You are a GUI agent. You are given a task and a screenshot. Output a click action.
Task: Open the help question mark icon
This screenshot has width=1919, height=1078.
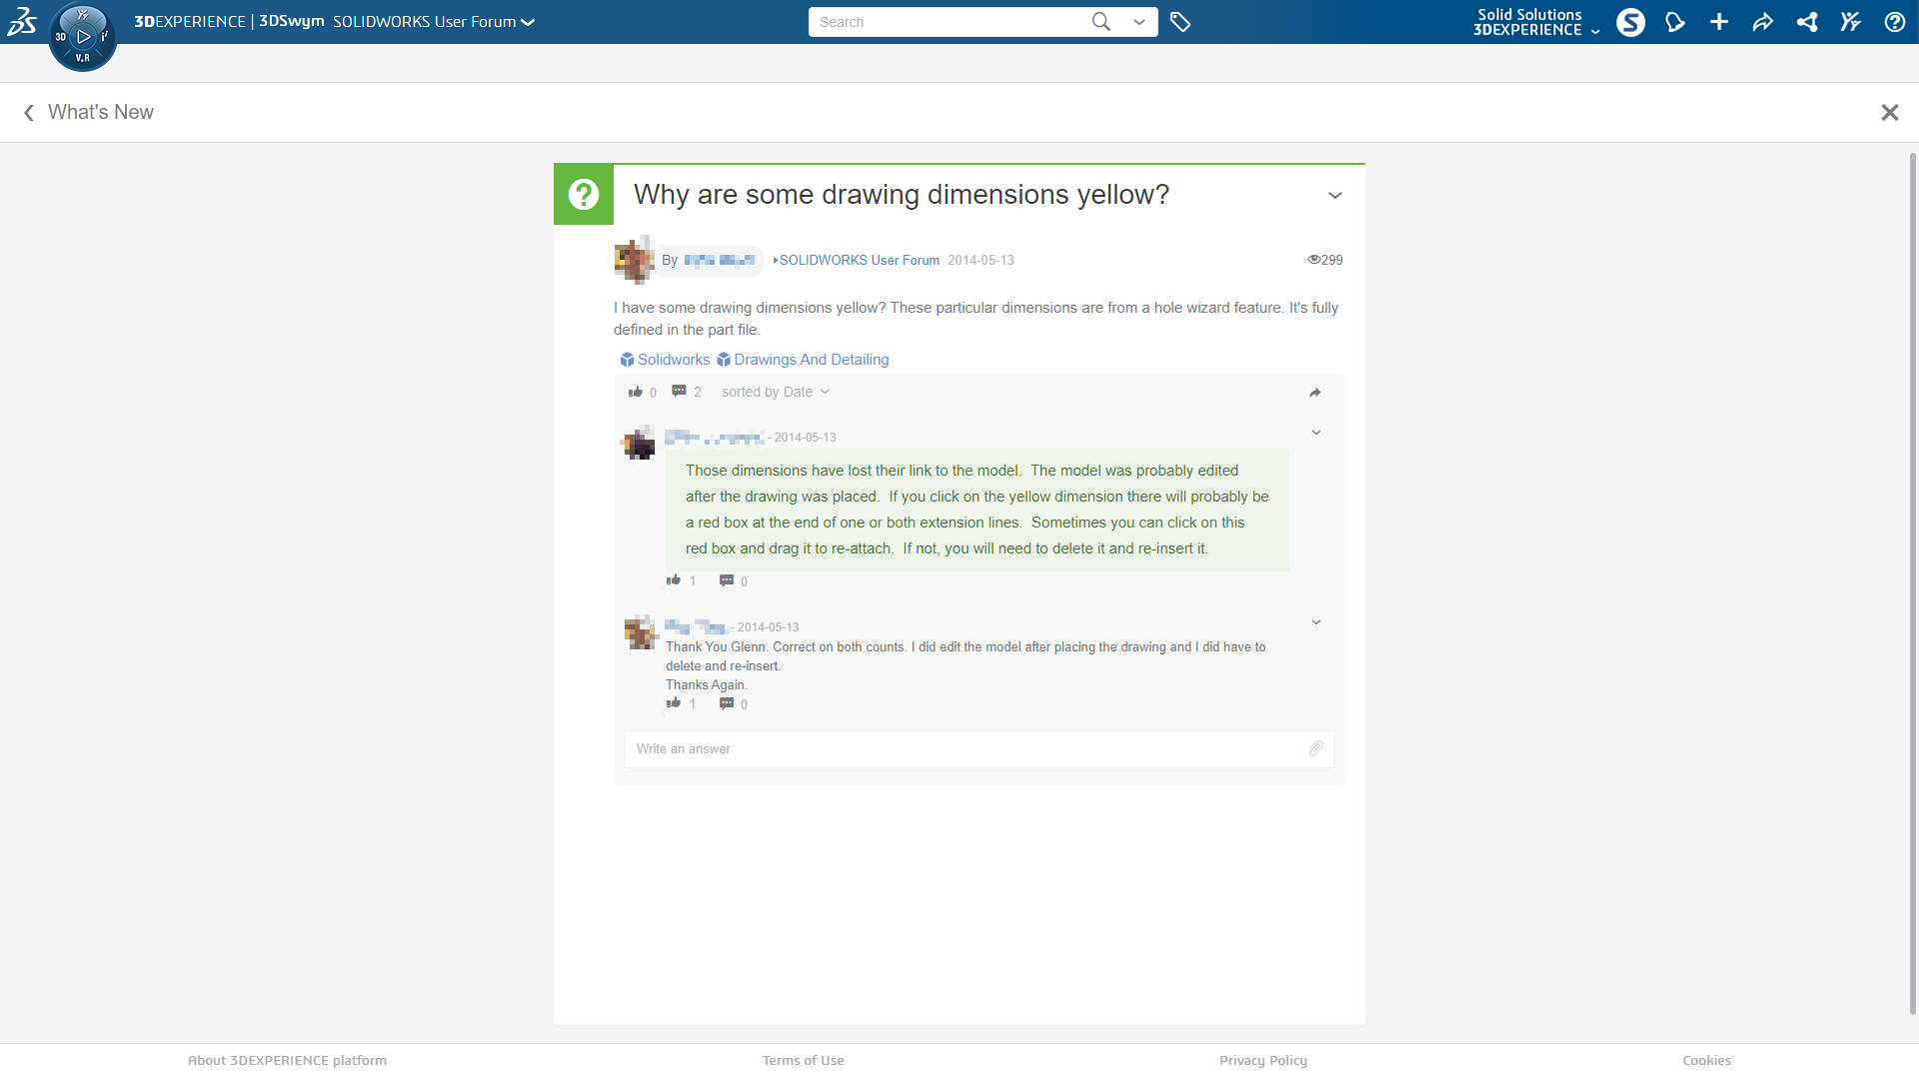pyautogui.click(x=1894, y=22)
